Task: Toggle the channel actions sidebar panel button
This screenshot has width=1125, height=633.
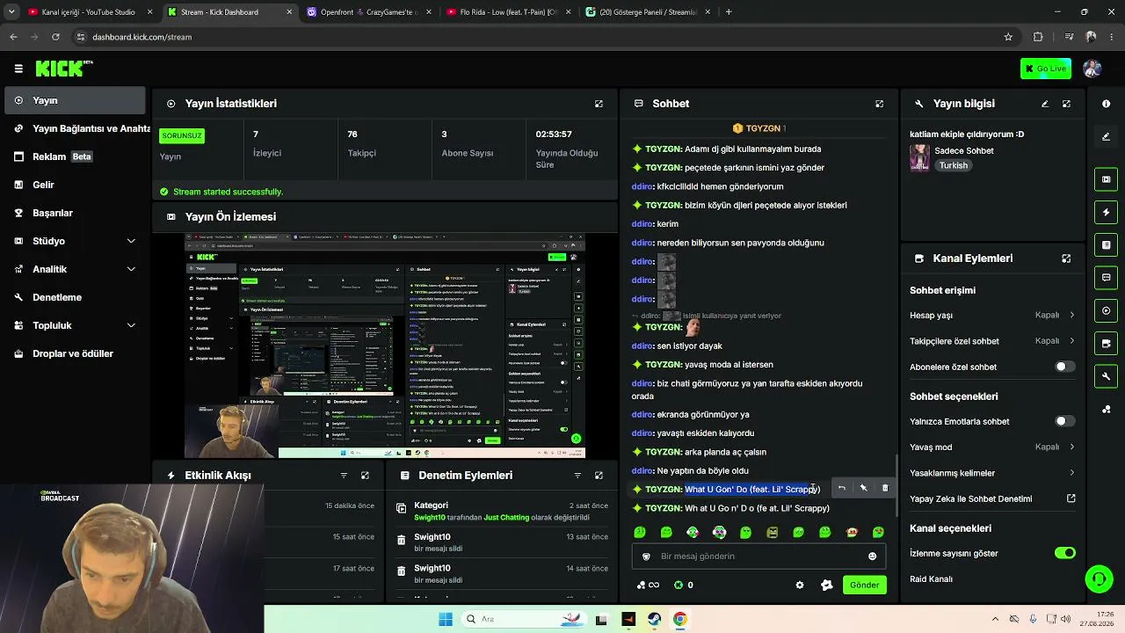Action: (x=1106, y=344)
